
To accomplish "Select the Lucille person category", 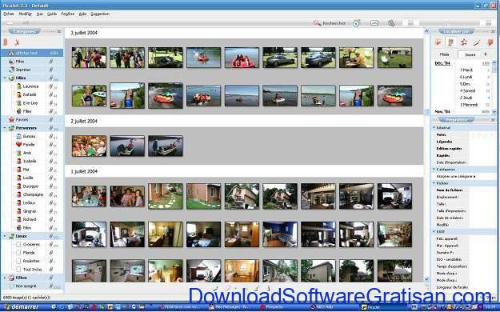I will (x=28, y=178).
